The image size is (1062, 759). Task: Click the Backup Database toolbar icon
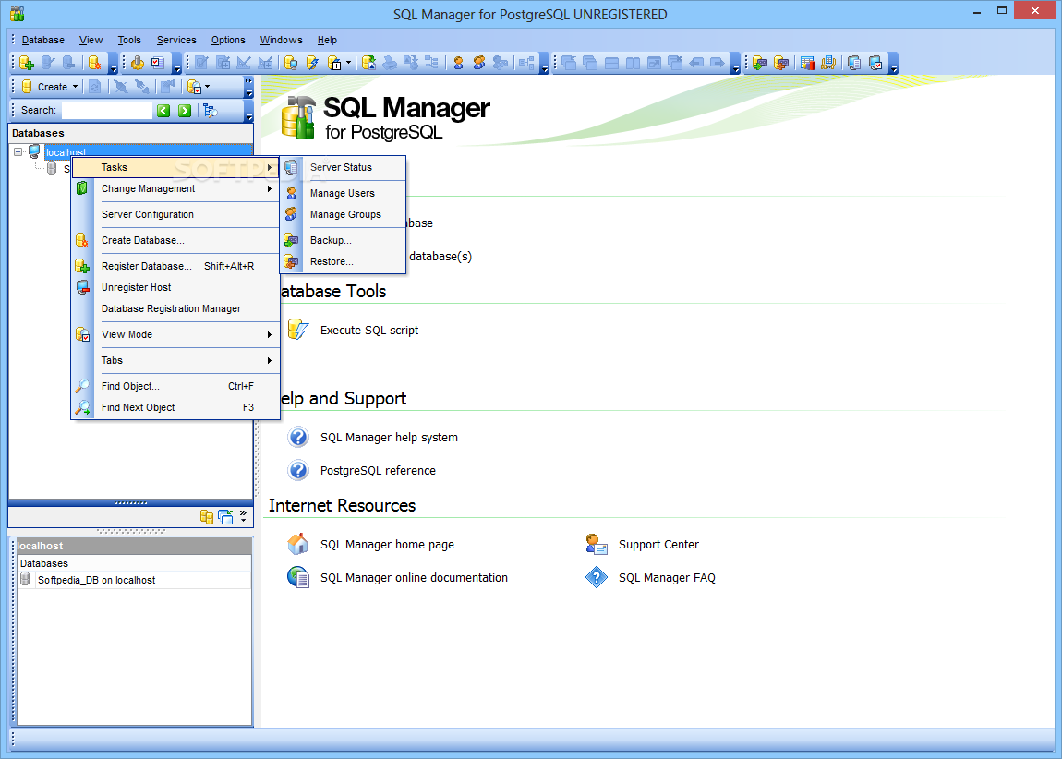[x=760, y=63]
